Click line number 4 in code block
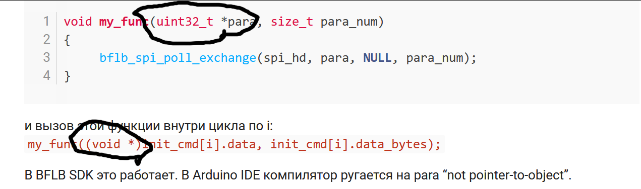 point(46,76)
